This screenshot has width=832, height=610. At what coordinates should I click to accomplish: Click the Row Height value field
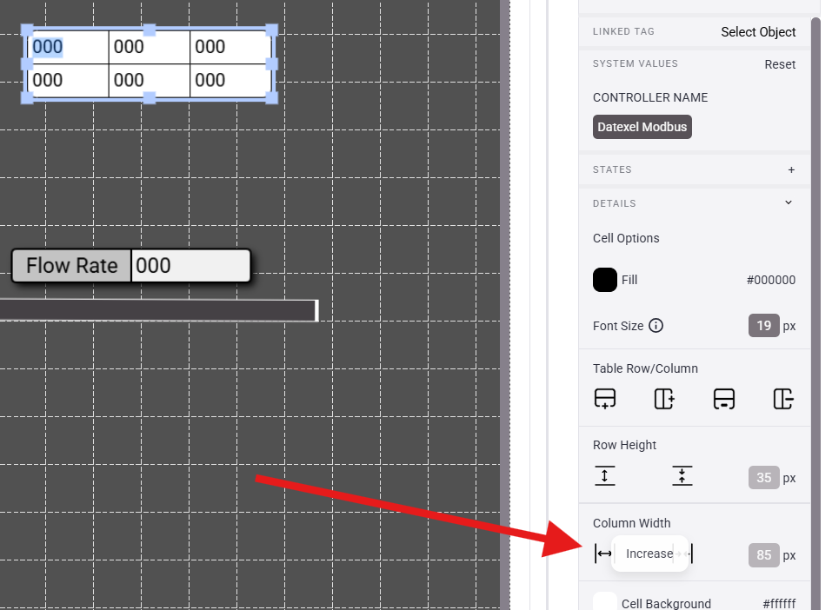(763, 478)
